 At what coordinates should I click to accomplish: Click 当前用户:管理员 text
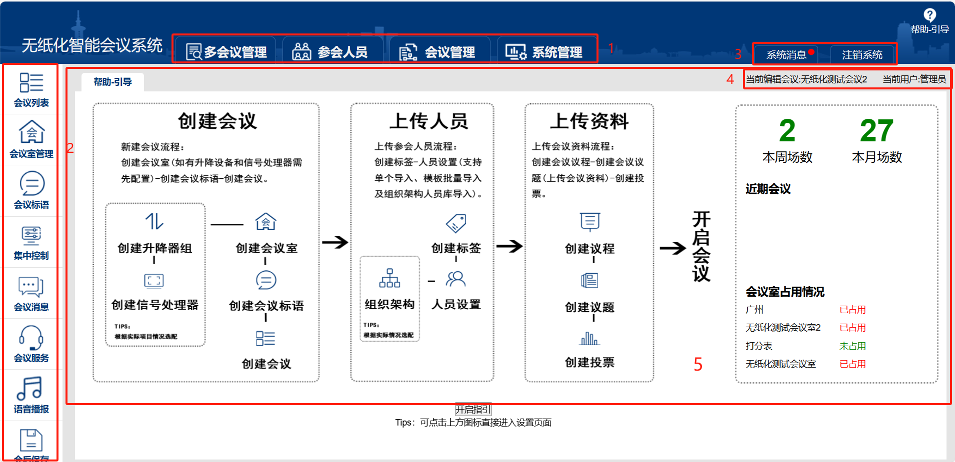pyautogui.click(x=914, y=79)
